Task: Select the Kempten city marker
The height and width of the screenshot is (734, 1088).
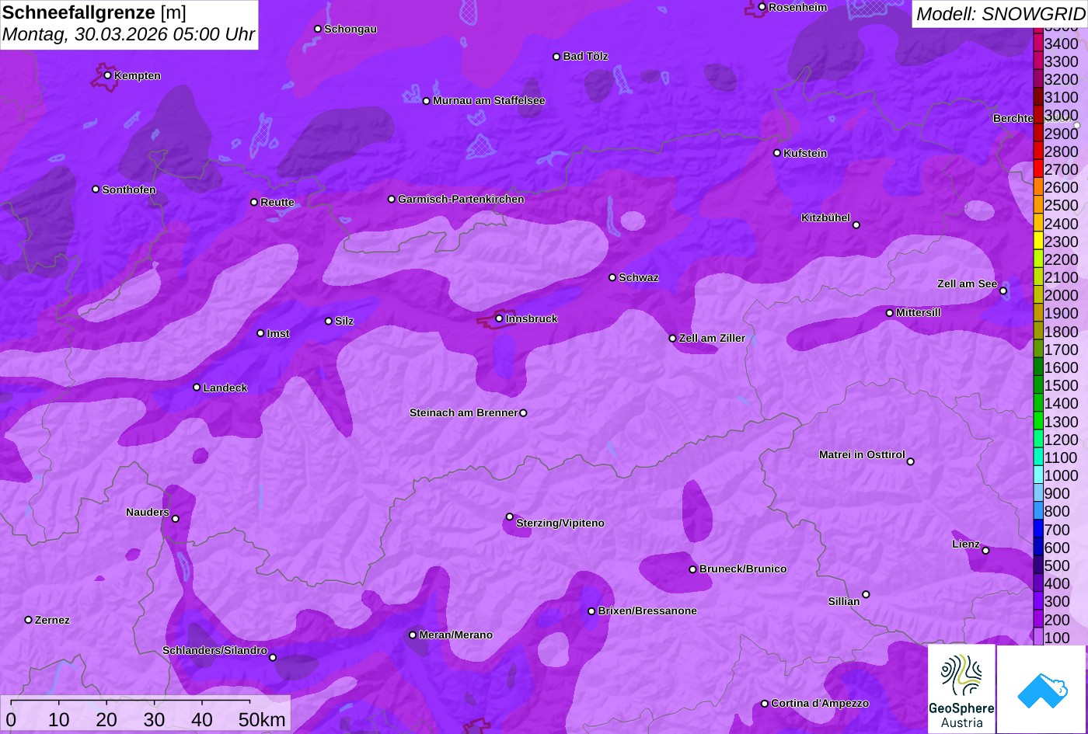Action: [x=107, y=75]
